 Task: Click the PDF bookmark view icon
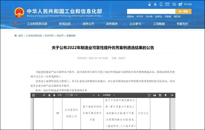(165, 95)
